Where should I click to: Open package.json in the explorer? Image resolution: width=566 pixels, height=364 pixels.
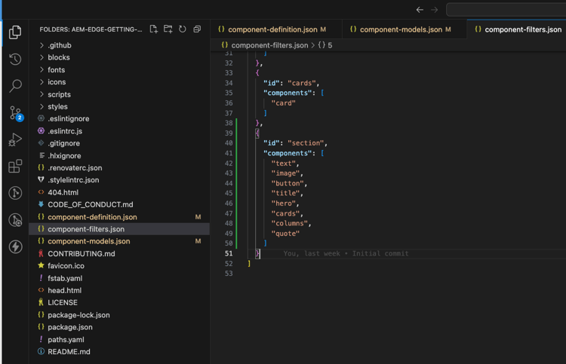(69, 327)
